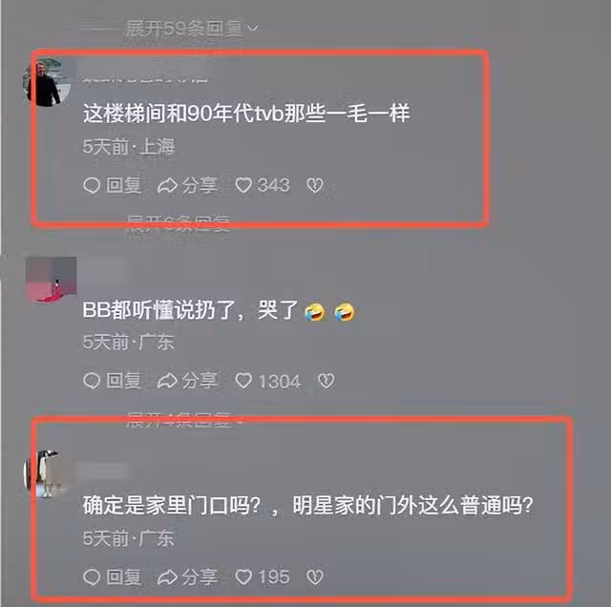Like the BB comment with 1304 likes
This screenshot has height=607, width=611.
point(268,381)
